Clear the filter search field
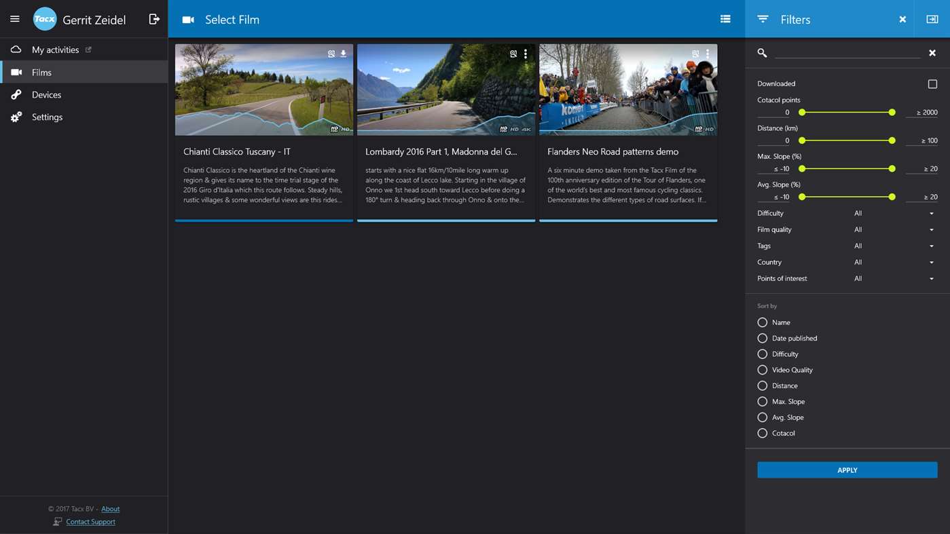Viewport: 950px width, 534px height. coord(932,53)
